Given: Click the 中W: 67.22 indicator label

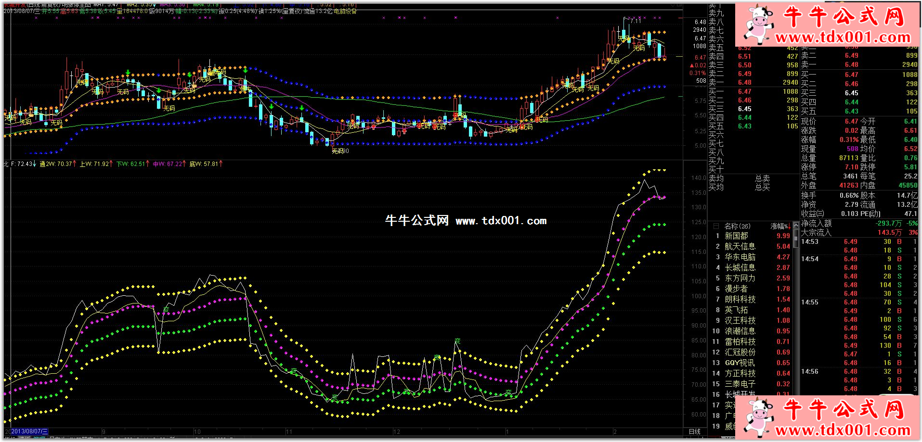Looking at the screenshot, I should coord(168,164).
